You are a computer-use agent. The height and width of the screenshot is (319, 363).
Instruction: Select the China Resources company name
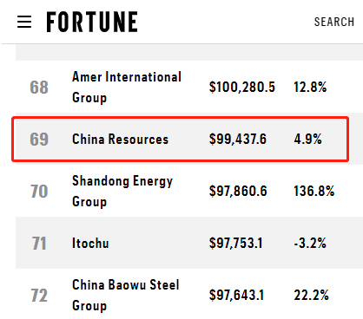click(120, 139)
